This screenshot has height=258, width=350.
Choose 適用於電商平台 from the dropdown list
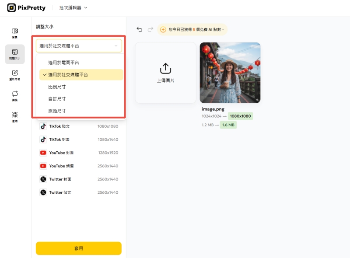[x=63, y=63]
